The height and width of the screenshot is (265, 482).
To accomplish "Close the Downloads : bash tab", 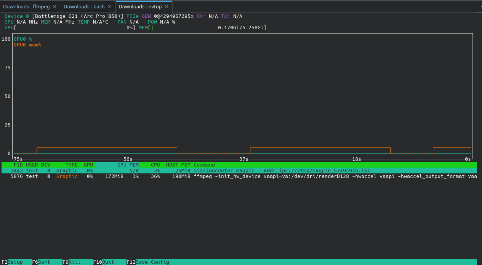I will pos(109,6).
